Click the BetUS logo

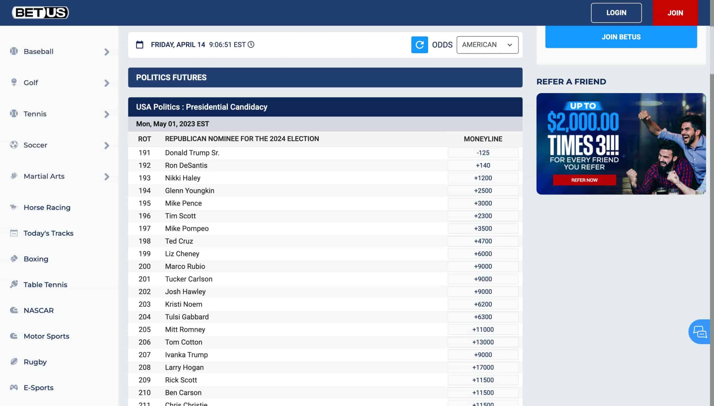coord(40,13)
